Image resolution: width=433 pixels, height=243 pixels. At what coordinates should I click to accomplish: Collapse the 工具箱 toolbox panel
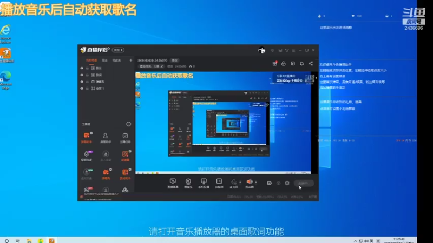point(128,124)
